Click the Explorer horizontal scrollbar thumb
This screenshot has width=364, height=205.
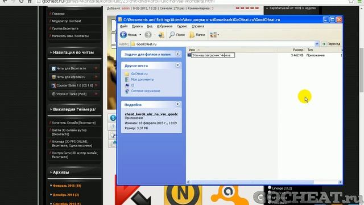pyautogui.click(x=252, y=182)
